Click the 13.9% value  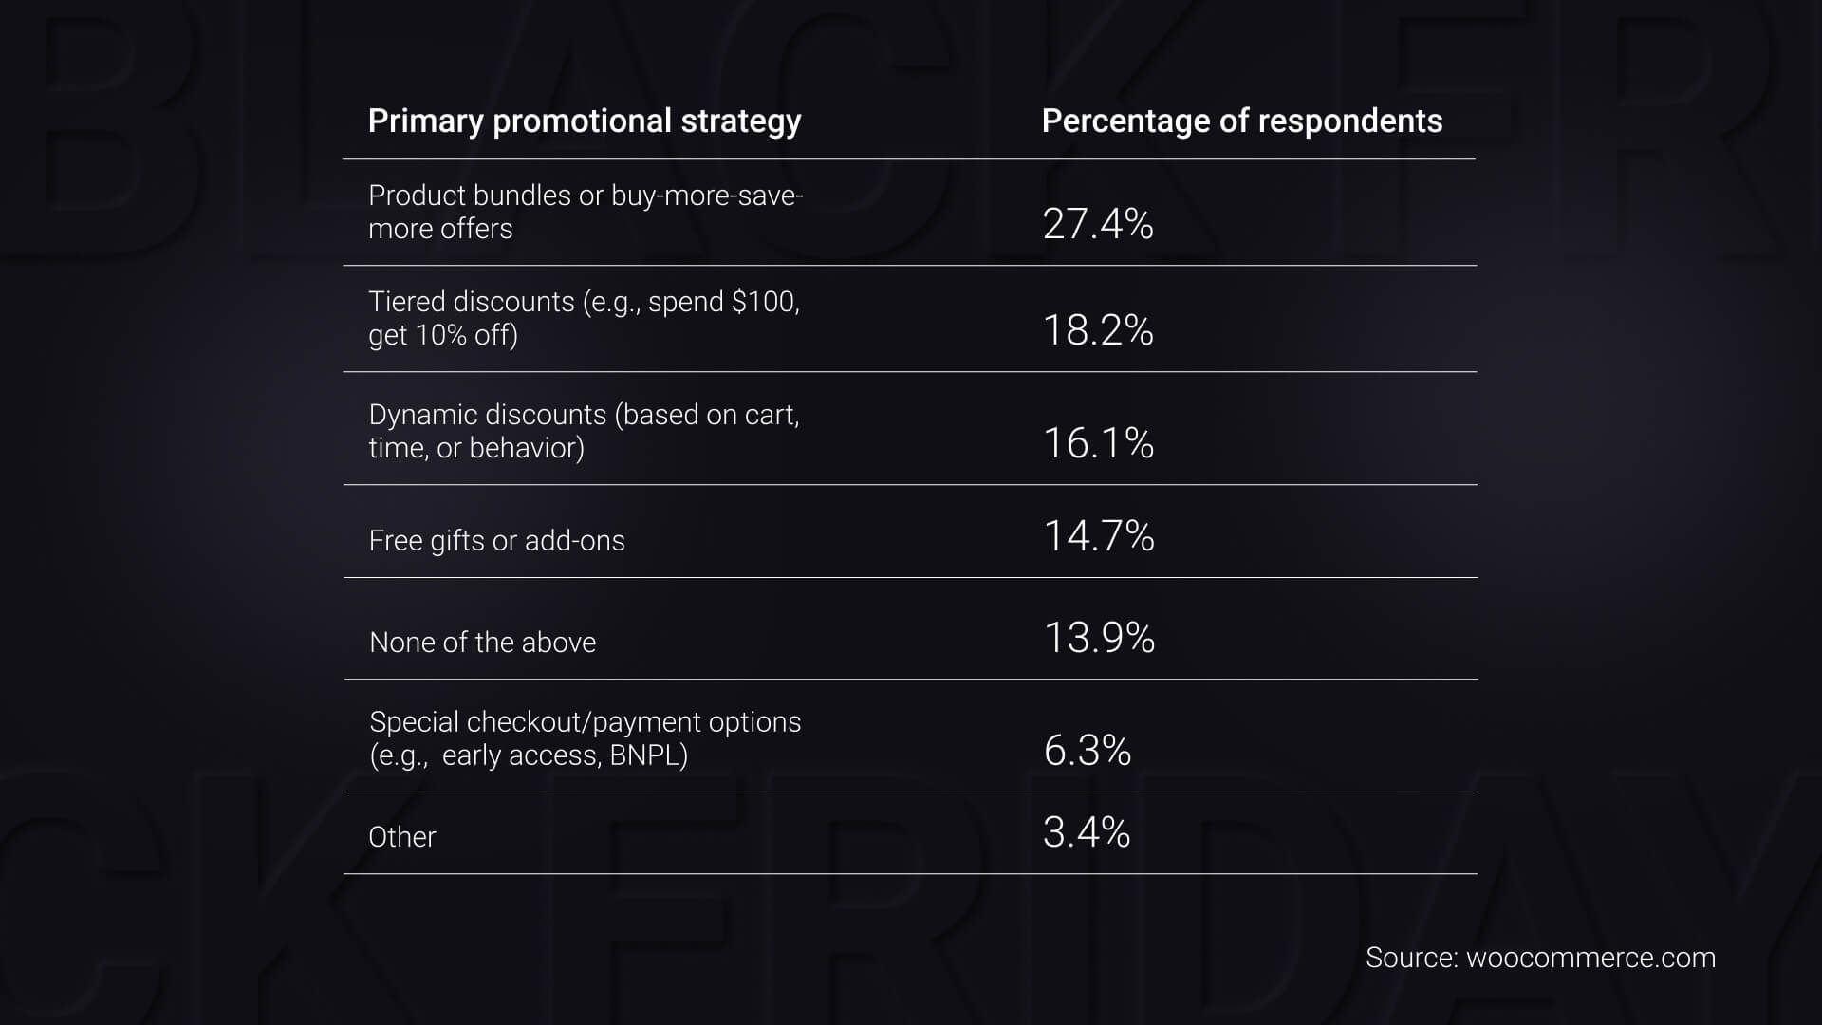pos(1099,638)
